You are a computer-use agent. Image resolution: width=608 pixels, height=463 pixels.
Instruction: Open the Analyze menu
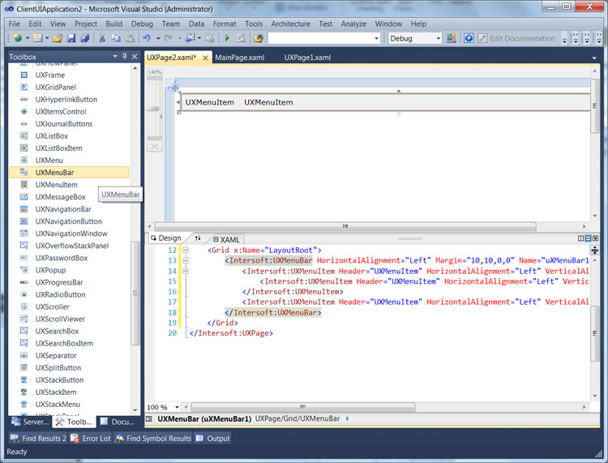pos(353,24)
